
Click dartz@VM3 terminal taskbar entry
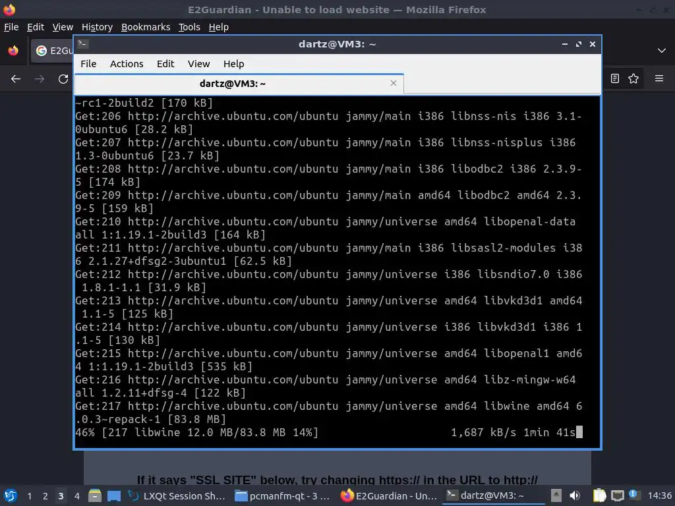[493, 495]
